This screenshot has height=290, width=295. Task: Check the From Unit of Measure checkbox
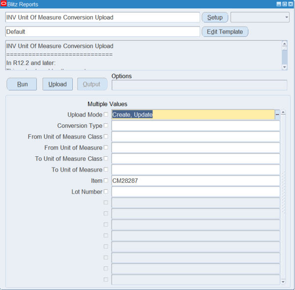(x=106, y=147)
